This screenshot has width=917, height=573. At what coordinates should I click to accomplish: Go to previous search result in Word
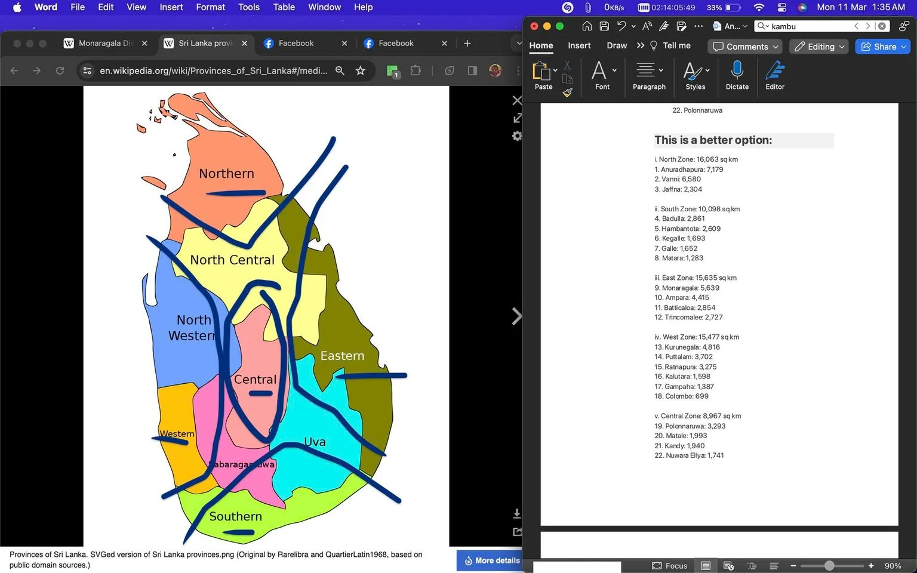tap(857, 26)
